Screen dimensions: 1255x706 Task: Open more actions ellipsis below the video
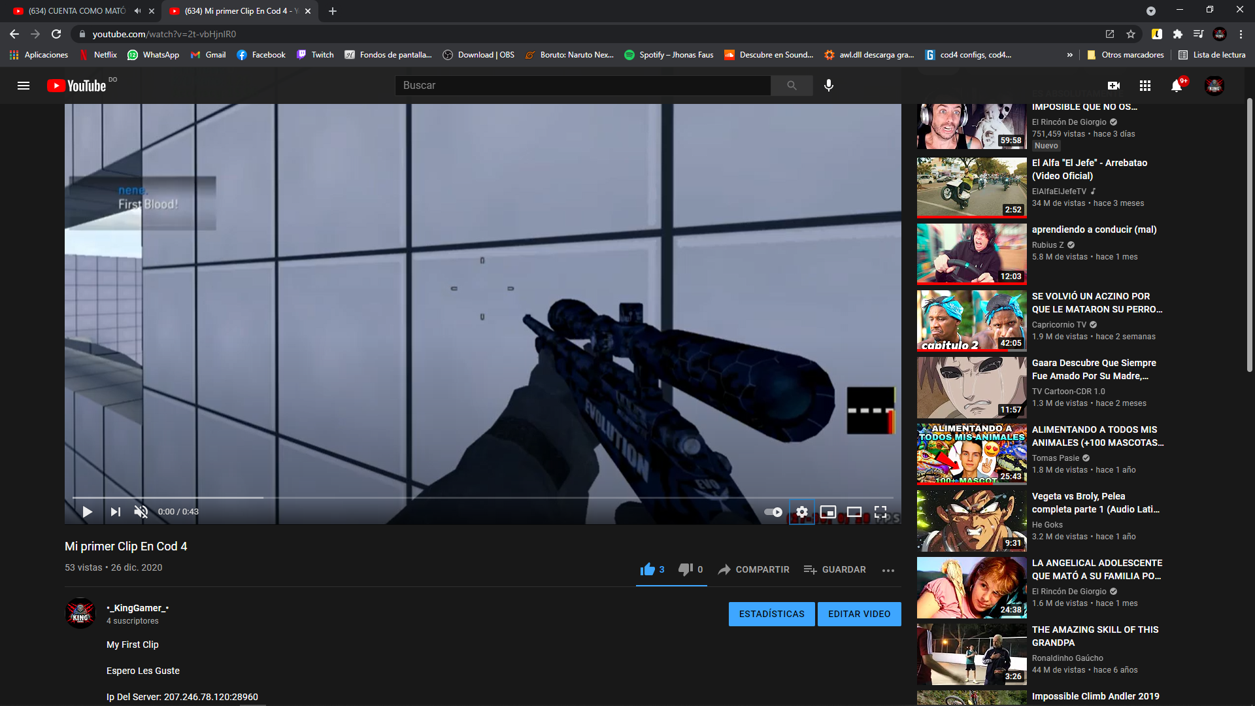tap(888, 570)
